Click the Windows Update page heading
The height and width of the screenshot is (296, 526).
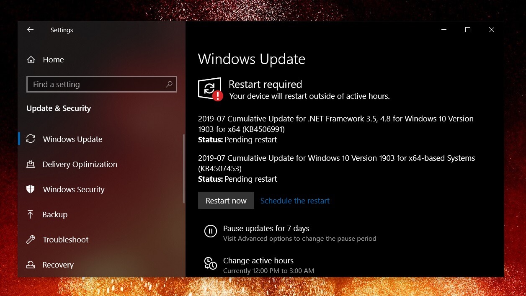pyautogui.click(x=252, y=59)
